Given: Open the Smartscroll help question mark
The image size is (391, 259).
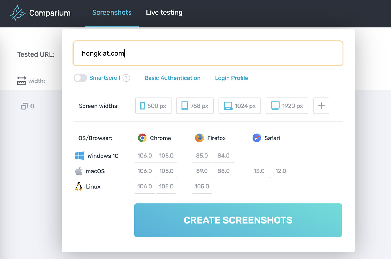Looking at the screenshot, I should click(126, 78).
